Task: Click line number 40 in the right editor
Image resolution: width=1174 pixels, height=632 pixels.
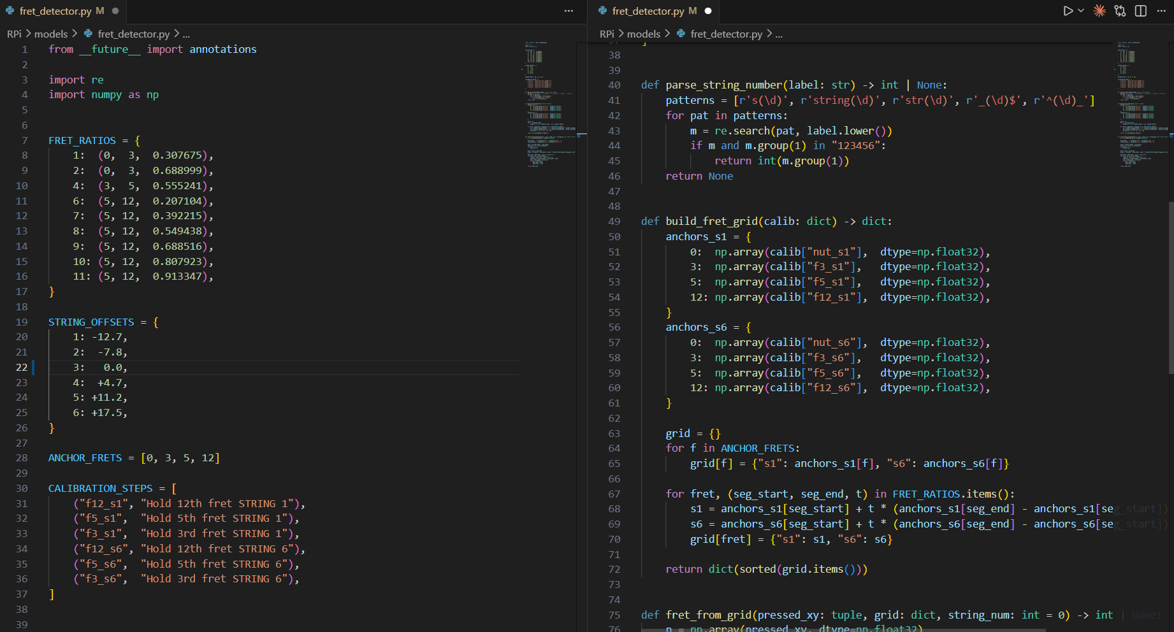Action: tap(614, 85)
